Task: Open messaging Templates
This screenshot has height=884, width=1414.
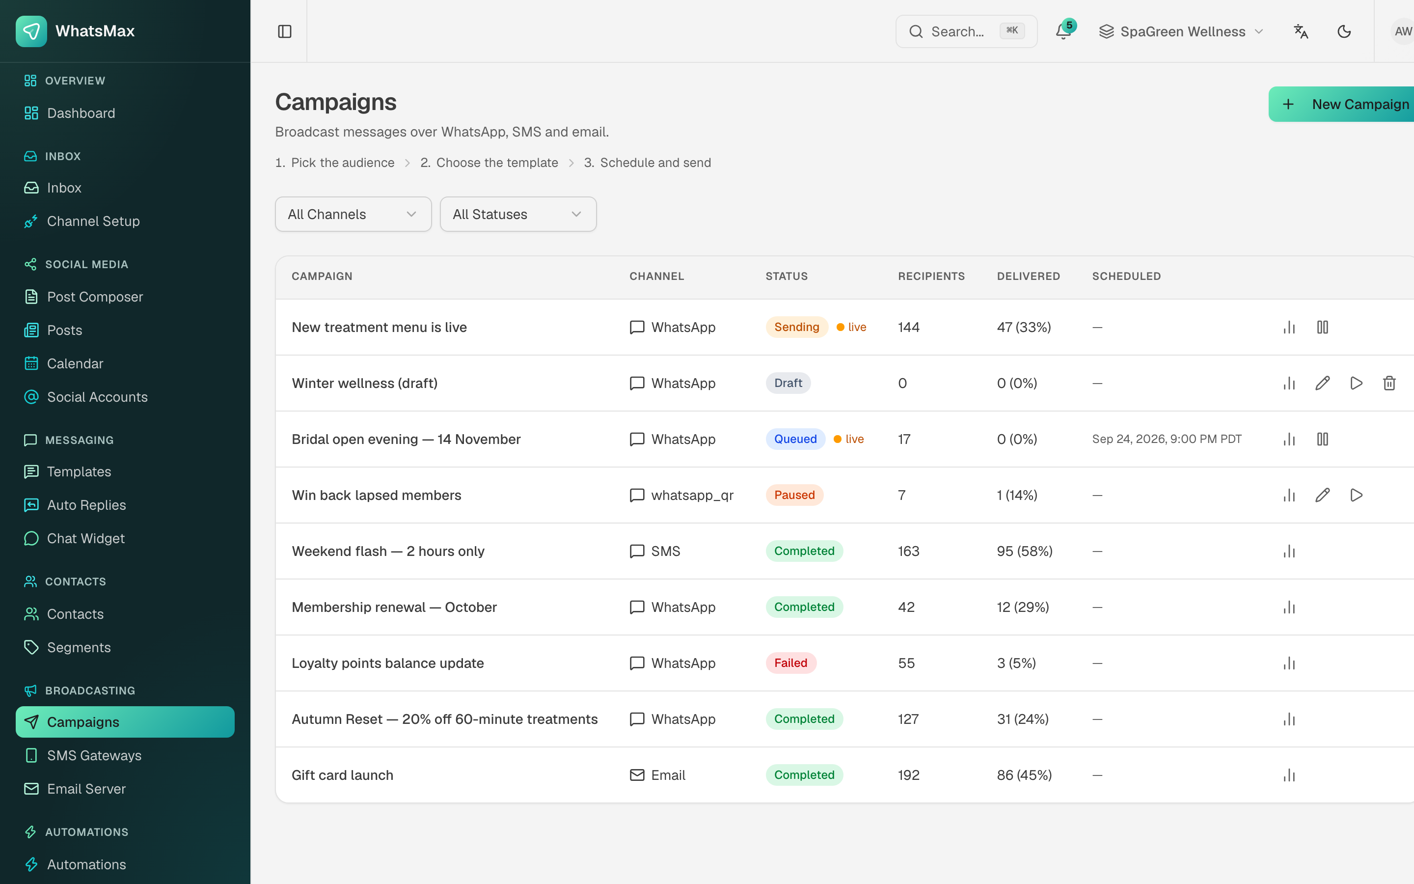Action: coord(125,472)
